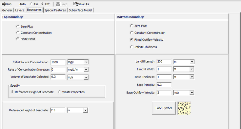Image resolution: width=241 pixels, height=129 pixels.
Task: Open the Base Symbol pattern swatch
Action: click(x=184, y=108)
